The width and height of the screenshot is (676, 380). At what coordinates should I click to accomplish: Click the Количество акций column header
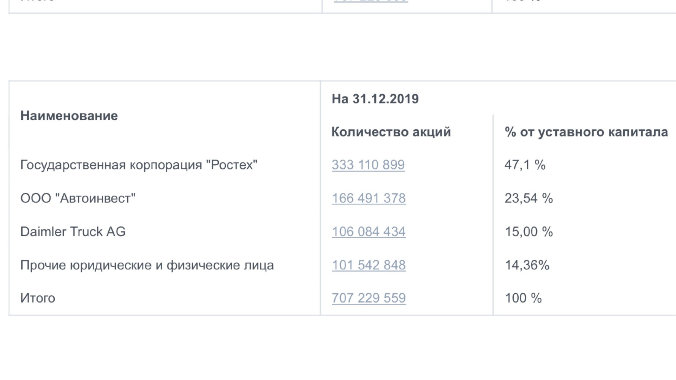(391, 132)
